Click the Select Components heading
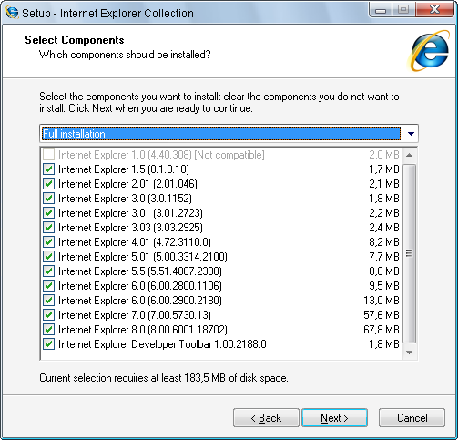 (x=75, y=40)
